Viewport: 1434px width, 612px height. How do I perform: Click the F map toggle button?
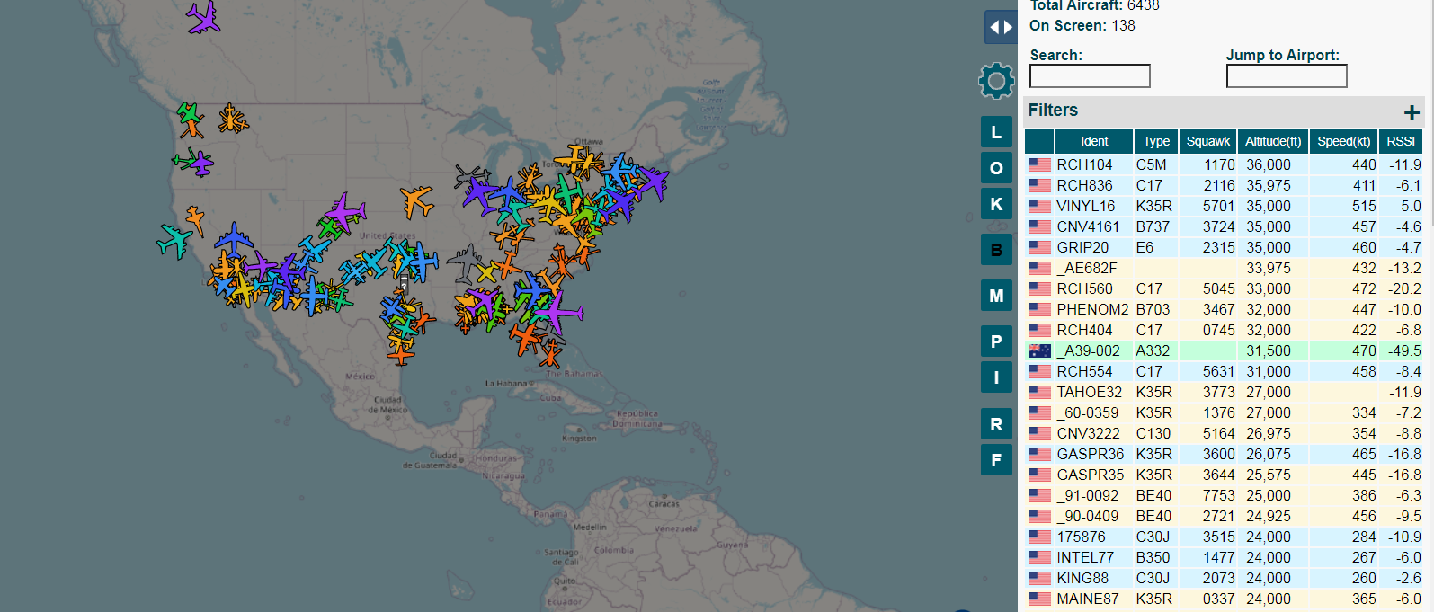(996, 460)
